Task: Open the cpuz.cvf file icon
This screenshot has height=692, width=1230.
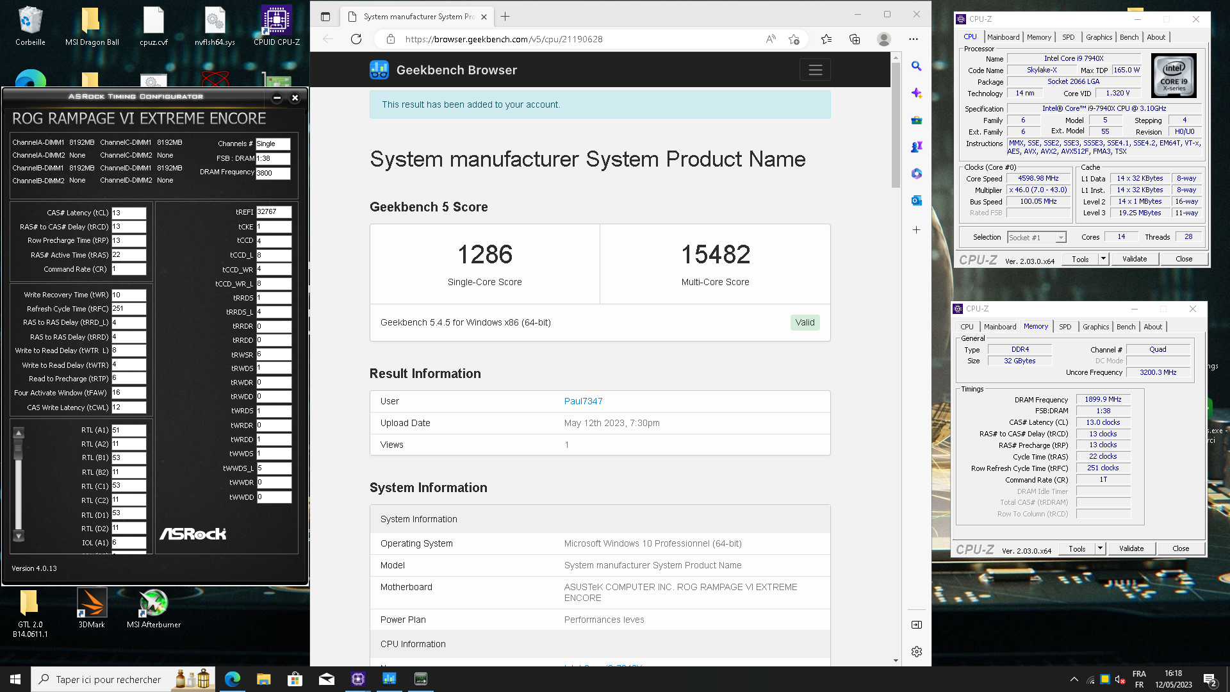Action: tap(153, 26)
